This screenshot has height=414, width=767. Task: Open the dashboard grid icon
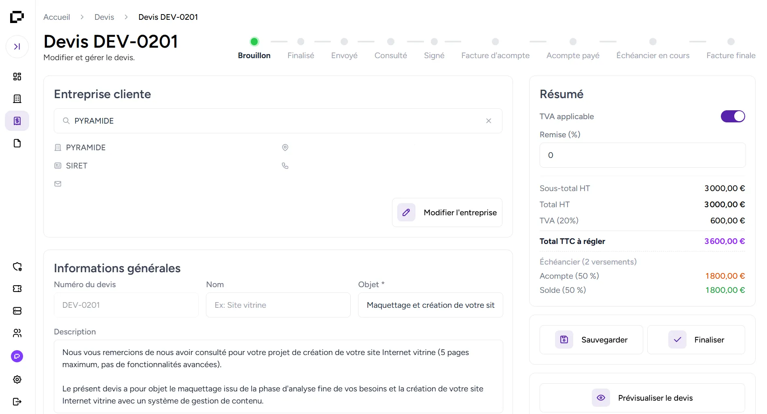[x=17, y=77]
